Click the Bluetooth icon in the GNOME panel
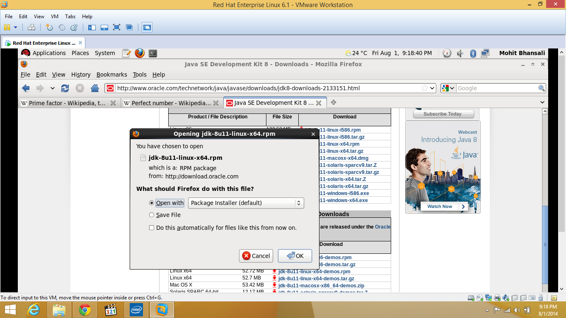566x318 pixels. (x=473, y=53)
